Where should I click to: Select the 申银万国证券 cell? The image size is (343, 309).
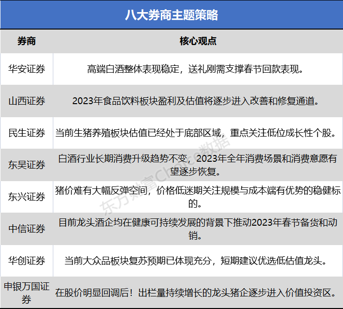(x=27, y=293)
